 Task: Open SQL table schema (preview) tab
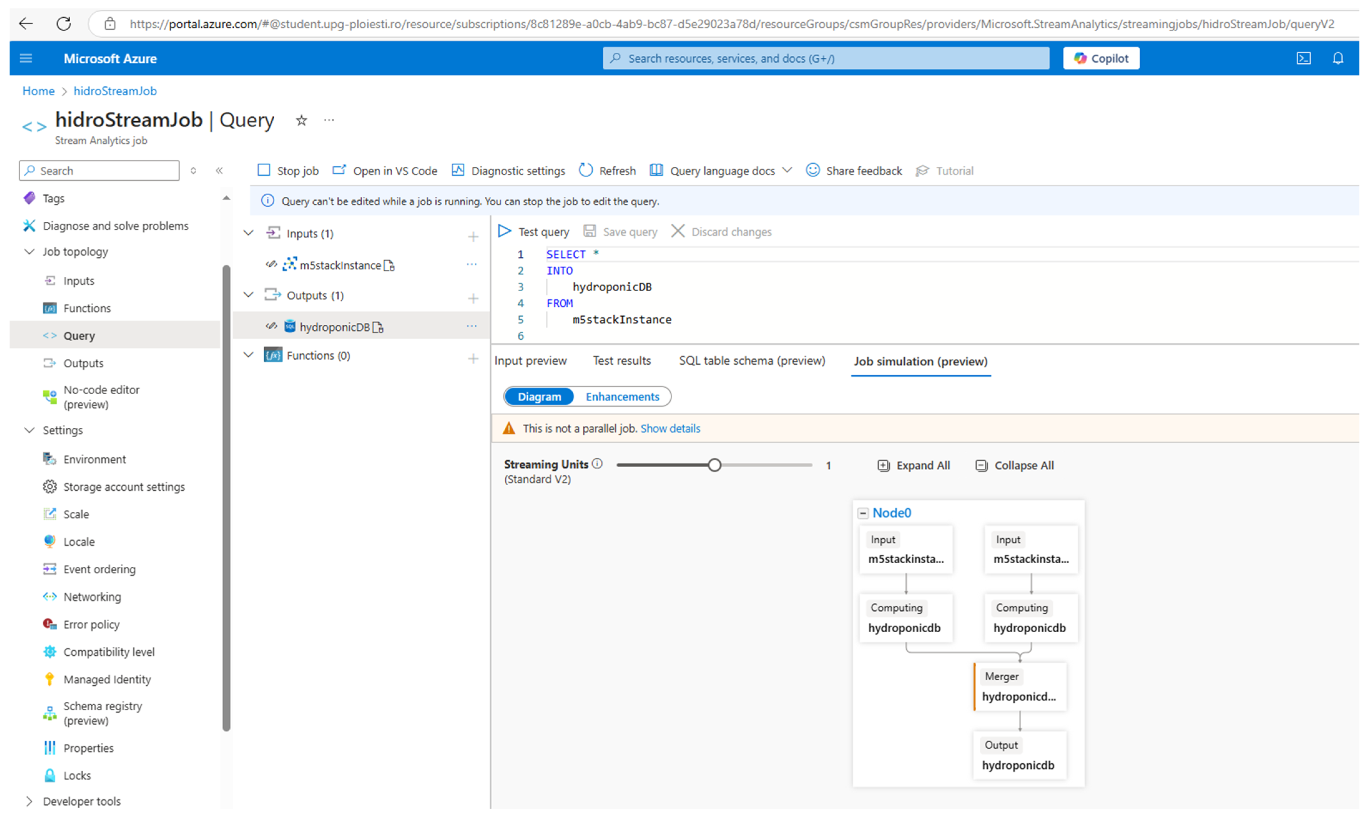click(752, 361)
